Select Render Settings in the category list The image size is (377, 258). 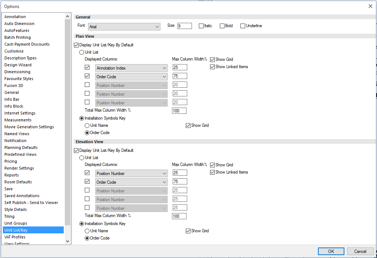click(19, 168)
